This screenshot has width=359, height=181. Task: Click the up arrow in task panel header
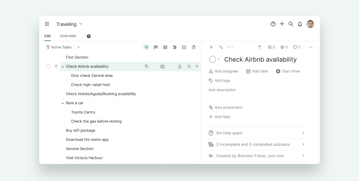click(x=259, y=47)
